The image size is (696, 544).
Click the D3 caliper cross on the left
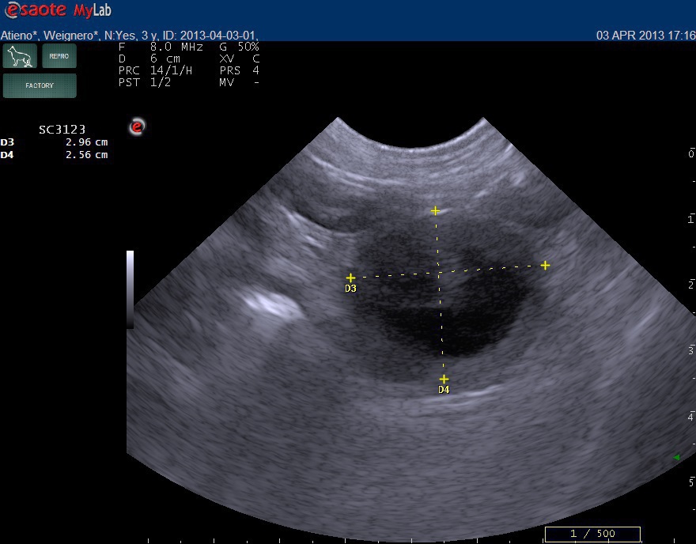click(x=350, y=278)
